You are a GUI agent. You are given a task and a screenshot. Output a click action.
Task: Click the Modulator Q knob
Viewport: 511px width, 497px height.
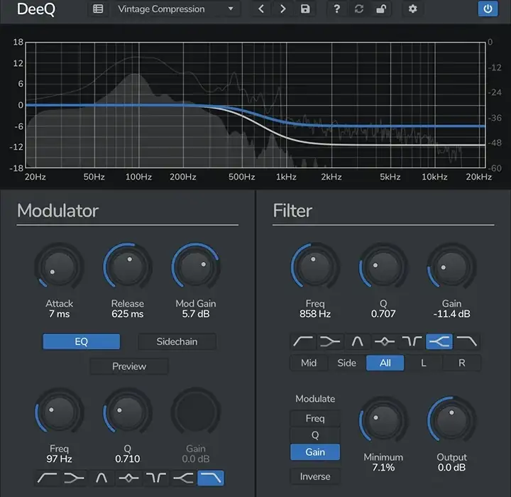[x=128, y=413]
